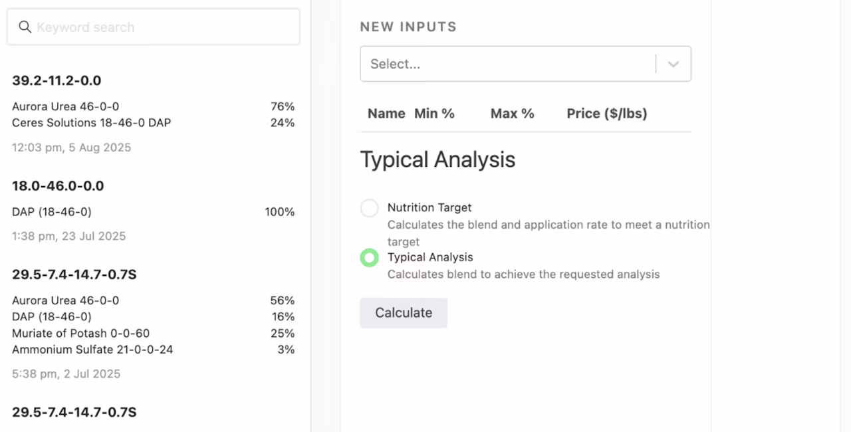Click the Typical Analysis heading
This screenshot has height=432, width=851.
(437, 160)
